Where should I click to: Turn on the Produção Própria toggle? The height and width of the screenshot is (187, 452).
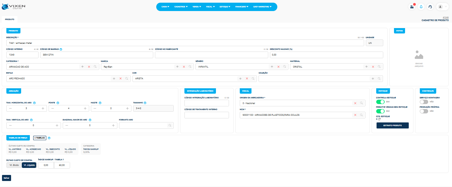click(x=424, y=111)
